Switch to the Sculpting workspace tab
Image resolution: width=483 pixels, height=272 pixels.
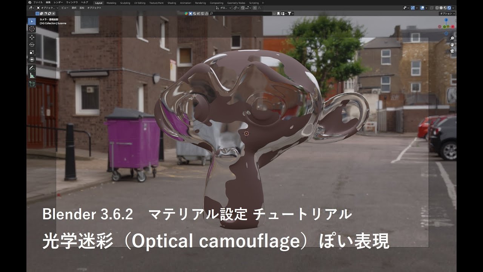pos(125,3)
